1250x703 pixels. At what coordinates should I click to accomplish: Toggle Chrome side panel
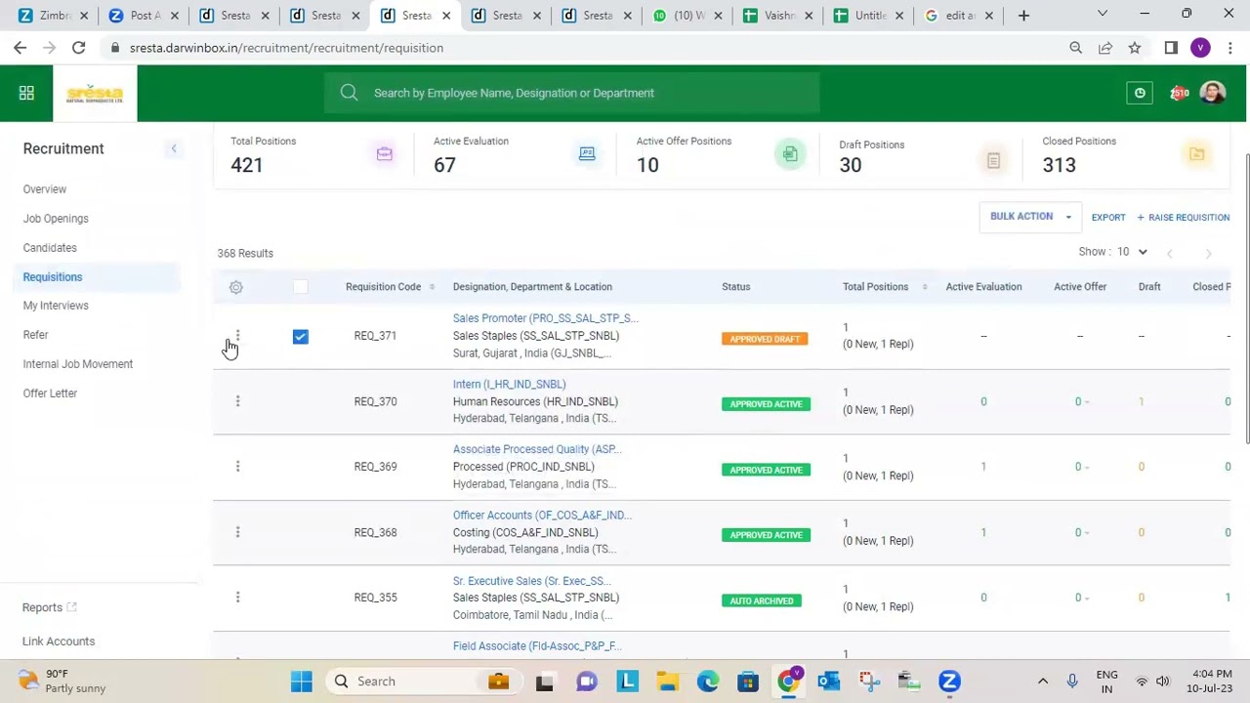click(1171, 48)
